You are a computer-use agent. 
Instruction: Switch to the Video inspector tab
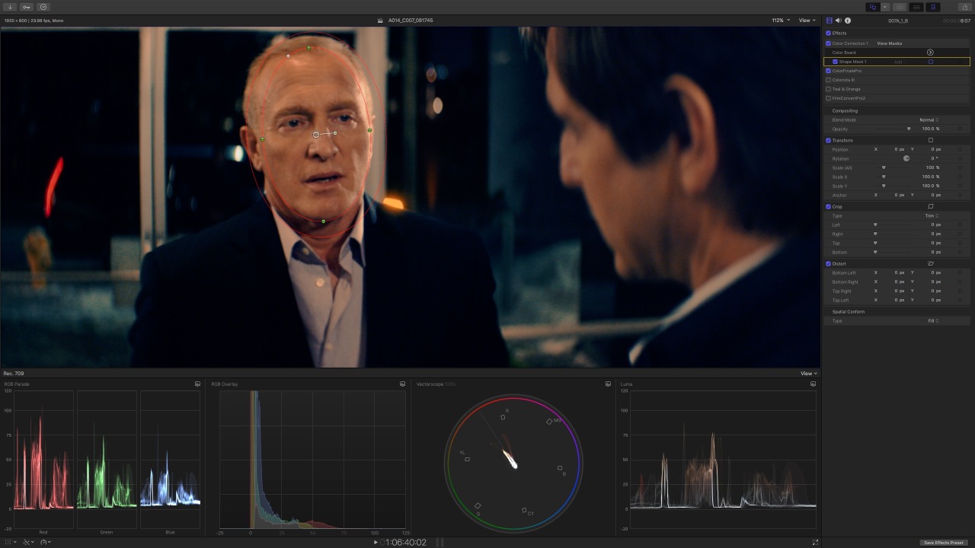tap(830, 21)
